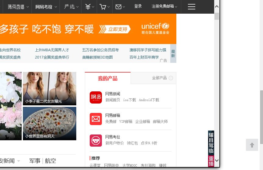Click the 企业邮箱 link
The width and height of the screenshot is (263, 170).
(143, 121)
